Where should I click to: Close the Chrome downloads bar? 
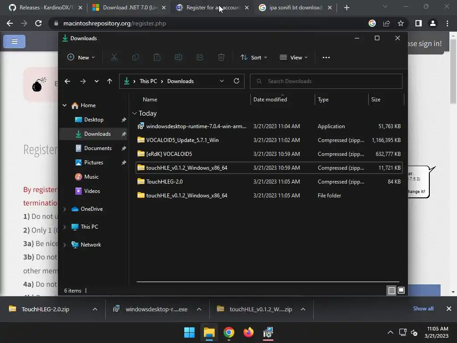click(449, 309)
